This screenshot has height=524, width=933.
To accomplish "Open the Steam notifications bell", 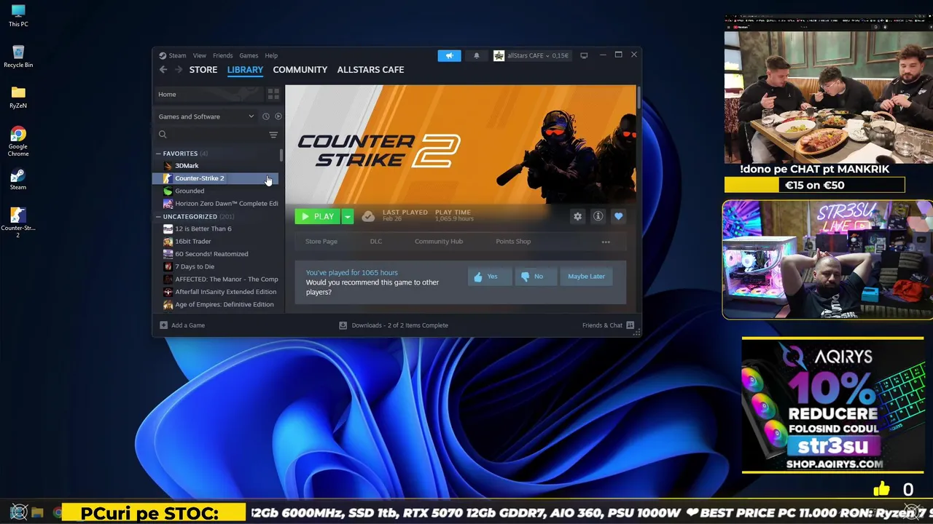I will click(477, 55).
